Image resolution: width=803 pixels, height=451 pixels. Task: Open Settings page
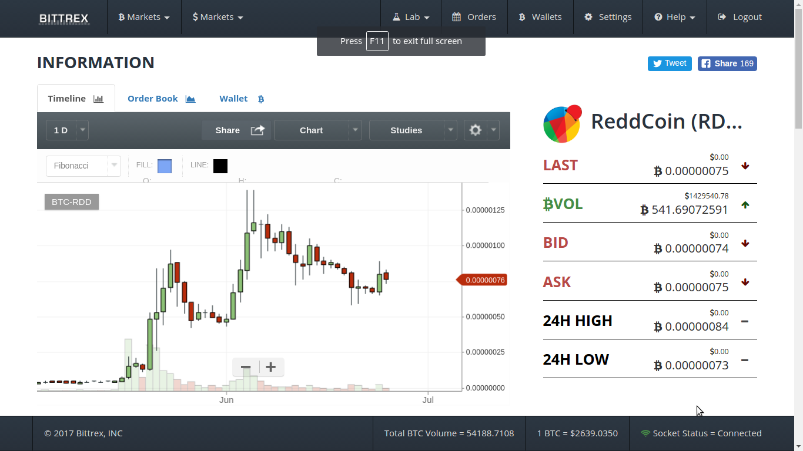point(608,17)
